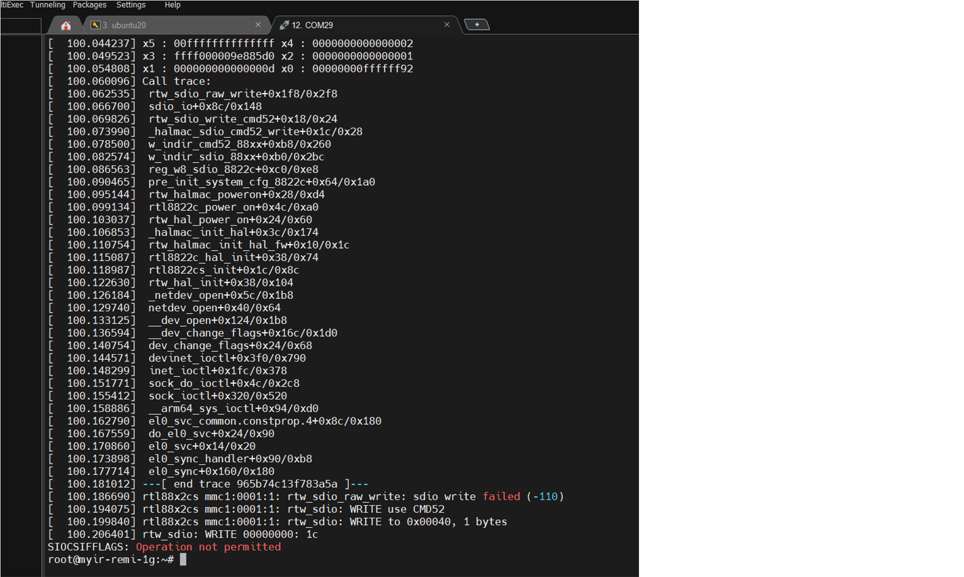This screenshot has height=577, width=964.
Task: Click the rtw_halmac_init_hal_fw line
Action: click(x=199, y=245)
